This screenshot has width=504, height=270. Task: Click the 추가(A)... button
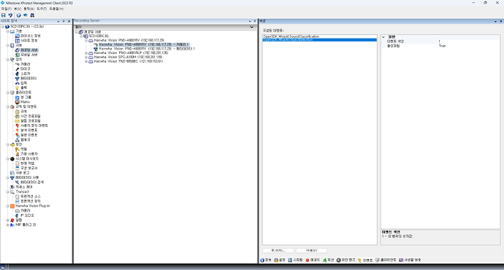278,250
